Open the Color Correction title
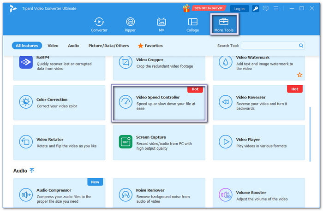The height and width of the screenshot is (211, 323). [52, 100]
